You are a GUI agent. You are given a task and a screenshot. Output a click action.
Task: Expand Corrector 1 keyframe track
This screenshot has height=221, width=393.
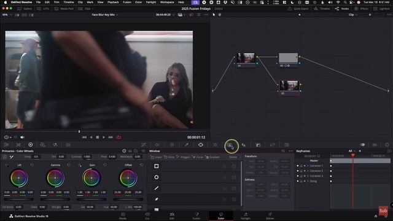coord(308,166)
